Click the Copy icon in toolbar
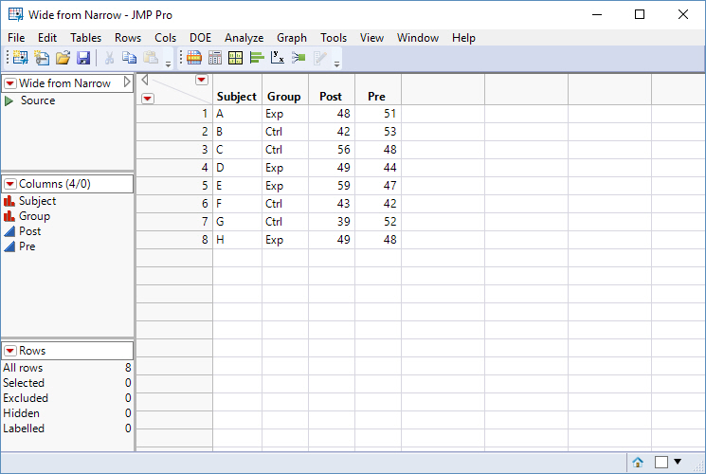The height and width of the screenshot is (474, 706). coord(130,58)
